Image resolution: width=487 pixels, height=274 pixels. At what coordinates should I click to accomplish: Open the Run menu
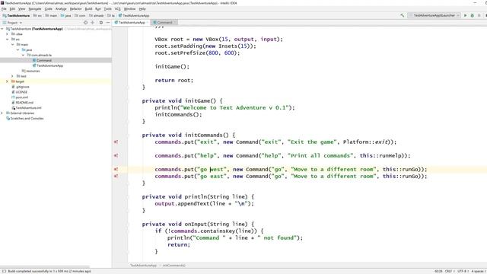[98, 9]
